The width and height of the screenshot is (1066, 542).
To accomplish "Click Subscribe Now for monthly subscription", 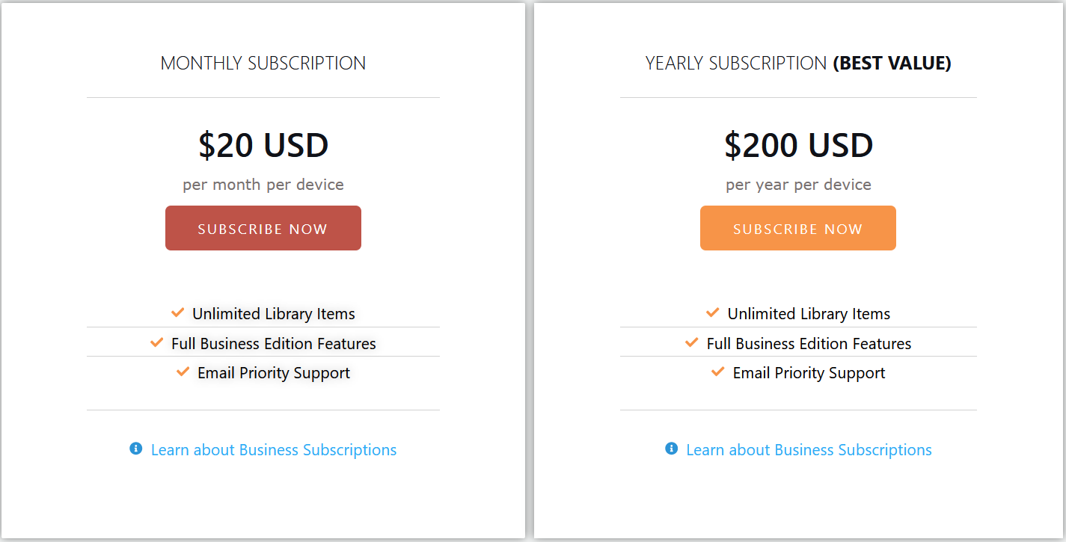I will tap(263, 229).
